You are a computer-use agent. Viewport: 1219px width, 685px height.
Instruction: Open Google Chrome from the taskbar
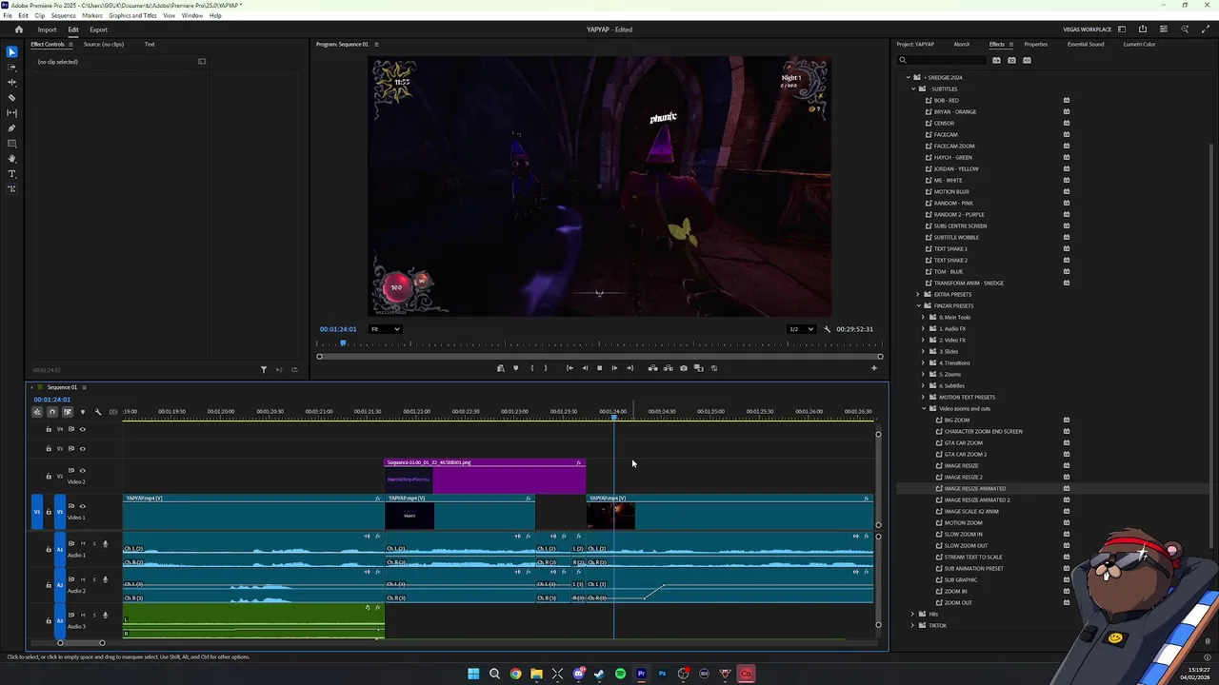[515, 674]
